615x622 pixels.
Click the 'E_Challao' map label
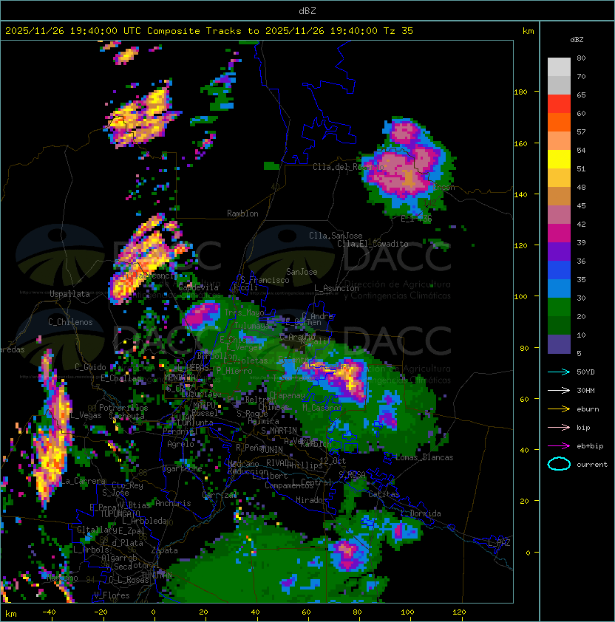click(x=121, y=378)
